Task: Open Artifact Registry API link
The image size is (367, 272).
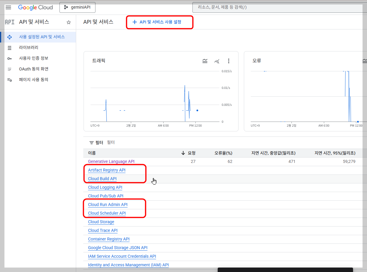Action: click(107, 170)
